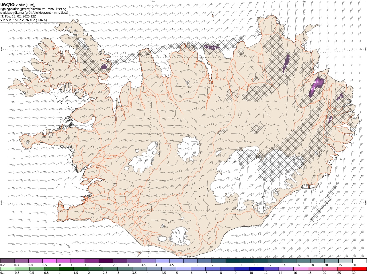Screen dimensions: 367x275
Task: Click the purple snow blob in the Westfjords
Action: (104, 66)
